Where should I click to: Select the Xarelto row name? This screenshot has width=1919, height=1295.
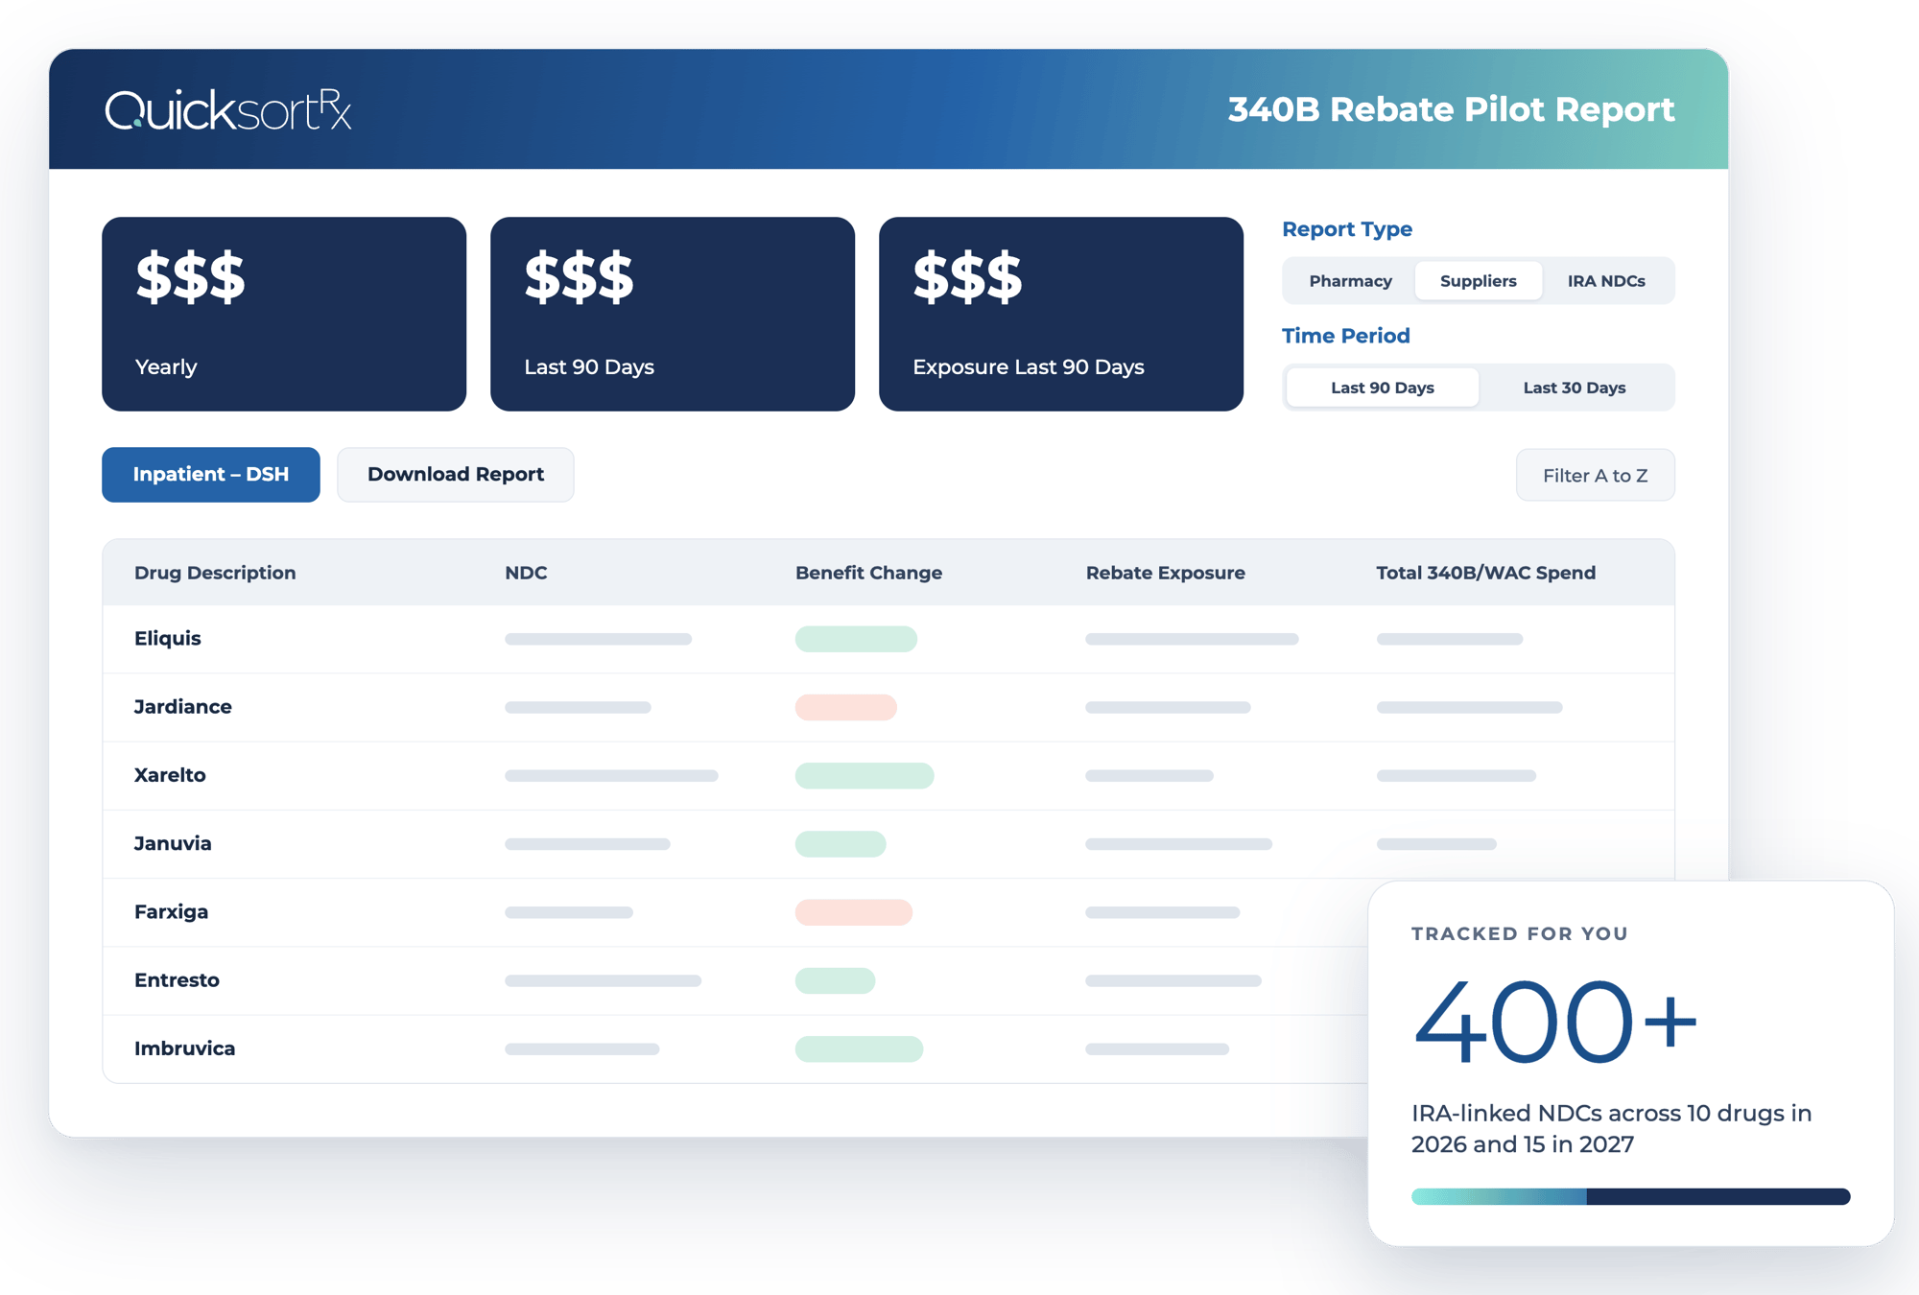[x=170, y=775]
